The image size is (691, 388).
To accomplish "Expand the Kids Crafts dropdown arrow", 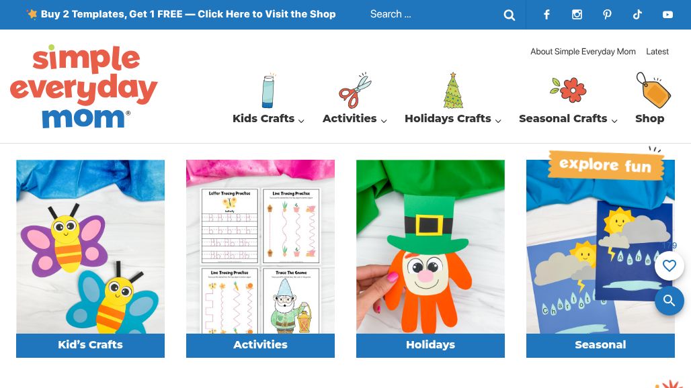I will click(x=301, y=121).
